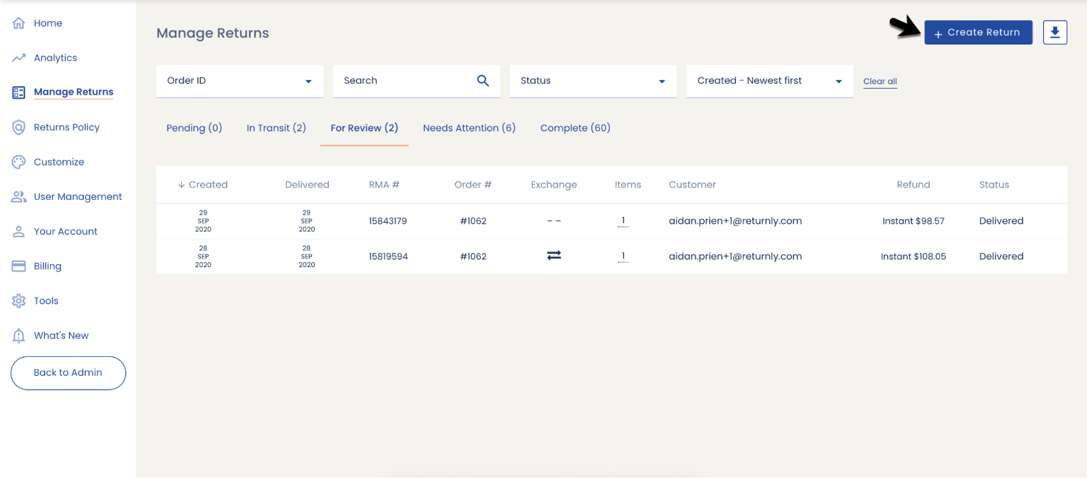Click the Home house icon
This screenshot has height=478, width=1087.
[18, 23]
